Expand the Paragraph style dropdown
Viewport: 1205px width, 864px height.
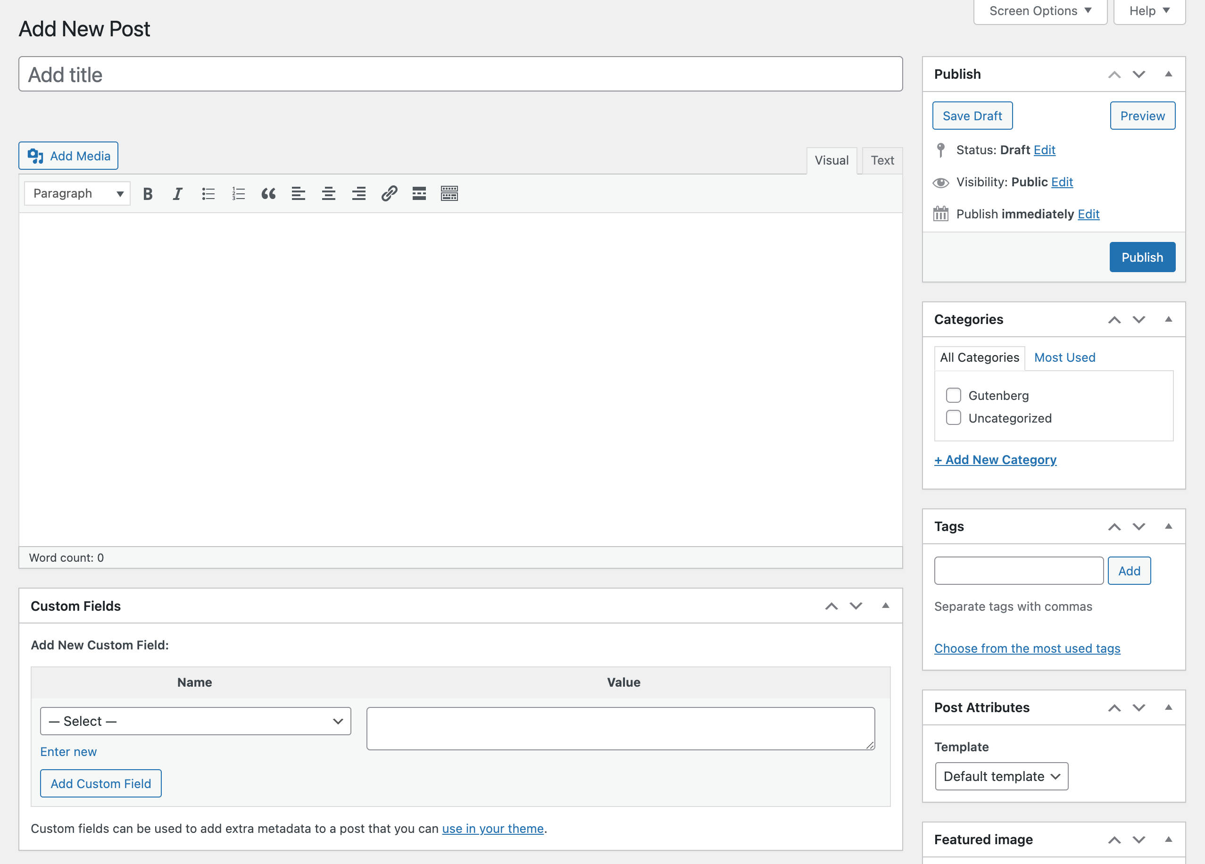77,193
